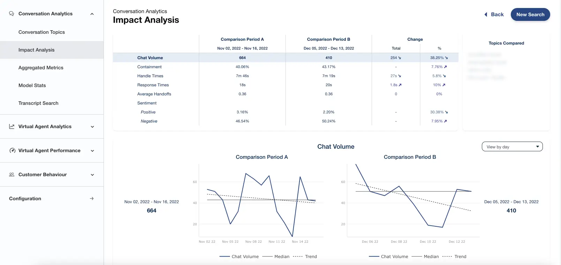561x265 pixels.
Task: Open the View by day dropdown
Action: pos(512,147)
